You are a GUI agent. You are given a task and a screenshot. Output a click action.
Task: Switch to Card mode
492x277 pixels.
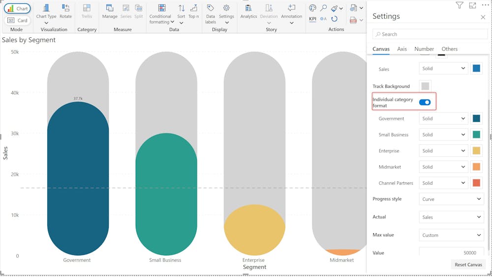pos(17,21)
